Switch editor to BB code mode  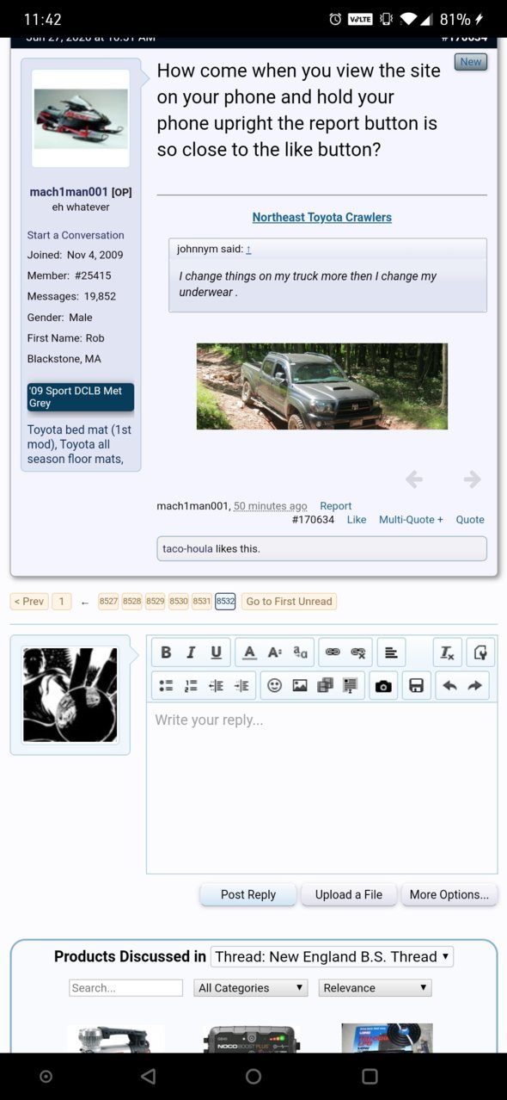point(480,652)
